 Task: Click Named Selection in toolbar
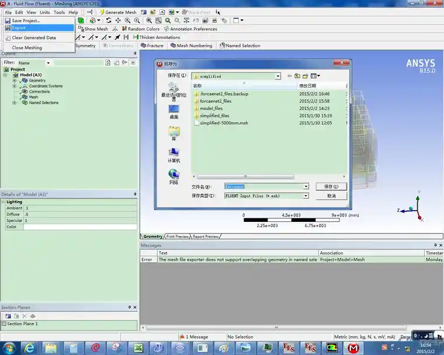click(240, 46)
